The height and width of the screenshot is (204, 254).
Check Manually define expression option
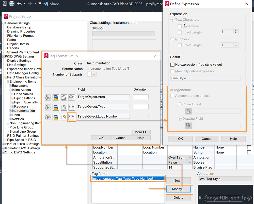pos(172,71)
